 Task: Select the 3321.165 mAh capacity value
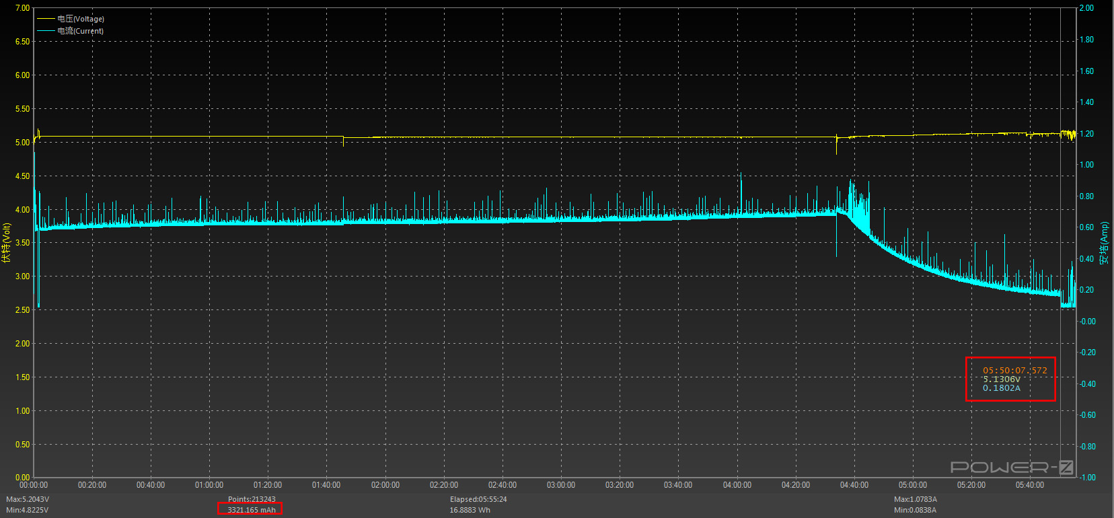(x=251, y=510)
